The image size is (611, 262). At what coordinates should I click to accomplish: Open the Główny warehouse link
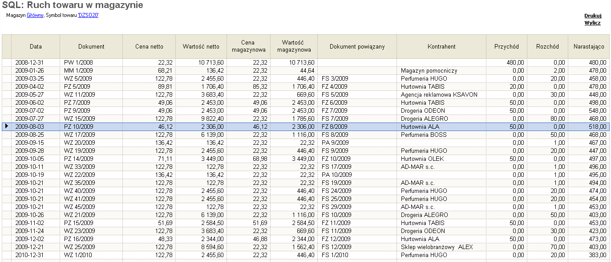[35, 15]
